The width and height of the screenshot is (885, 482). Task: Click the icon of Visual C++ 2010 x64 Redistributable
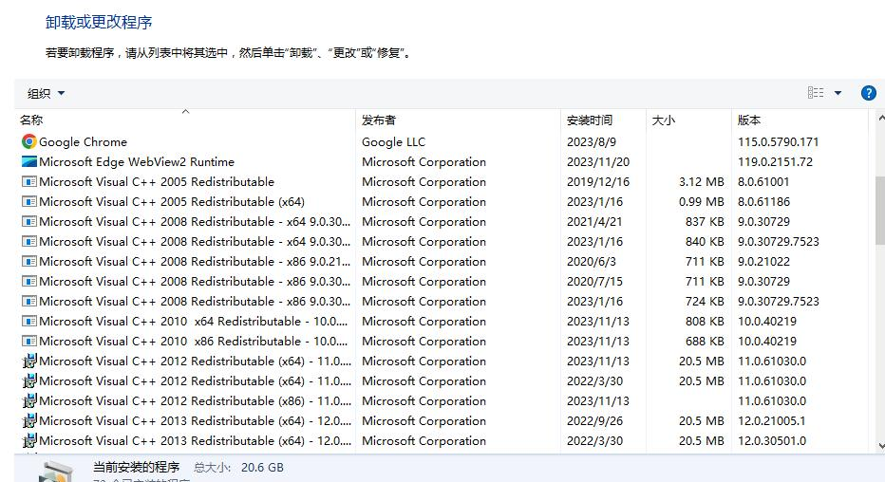(x=28, y=322)
